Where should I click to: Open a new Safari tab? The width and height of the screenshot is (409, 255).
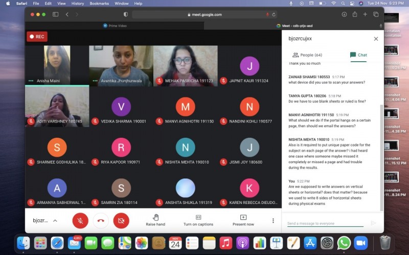pos(365,14)
